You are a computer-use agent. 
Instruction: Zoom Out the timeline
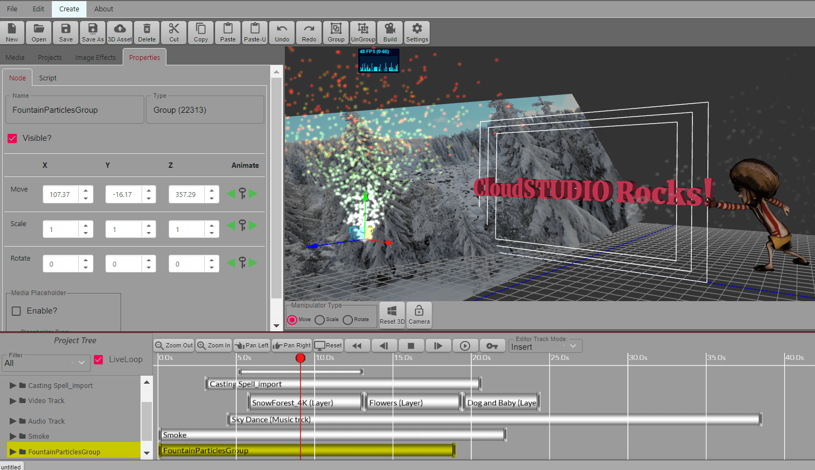coord(174,345)
